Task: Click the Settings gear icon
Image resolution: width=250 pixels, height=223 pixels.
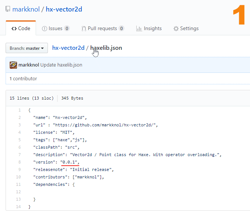Action: (x=176, y=29)
